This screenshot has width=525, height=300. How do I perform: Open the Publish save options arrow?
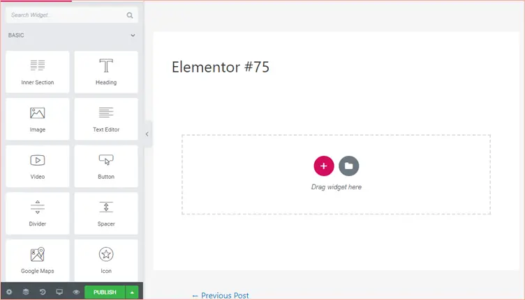tap(132, 292)
